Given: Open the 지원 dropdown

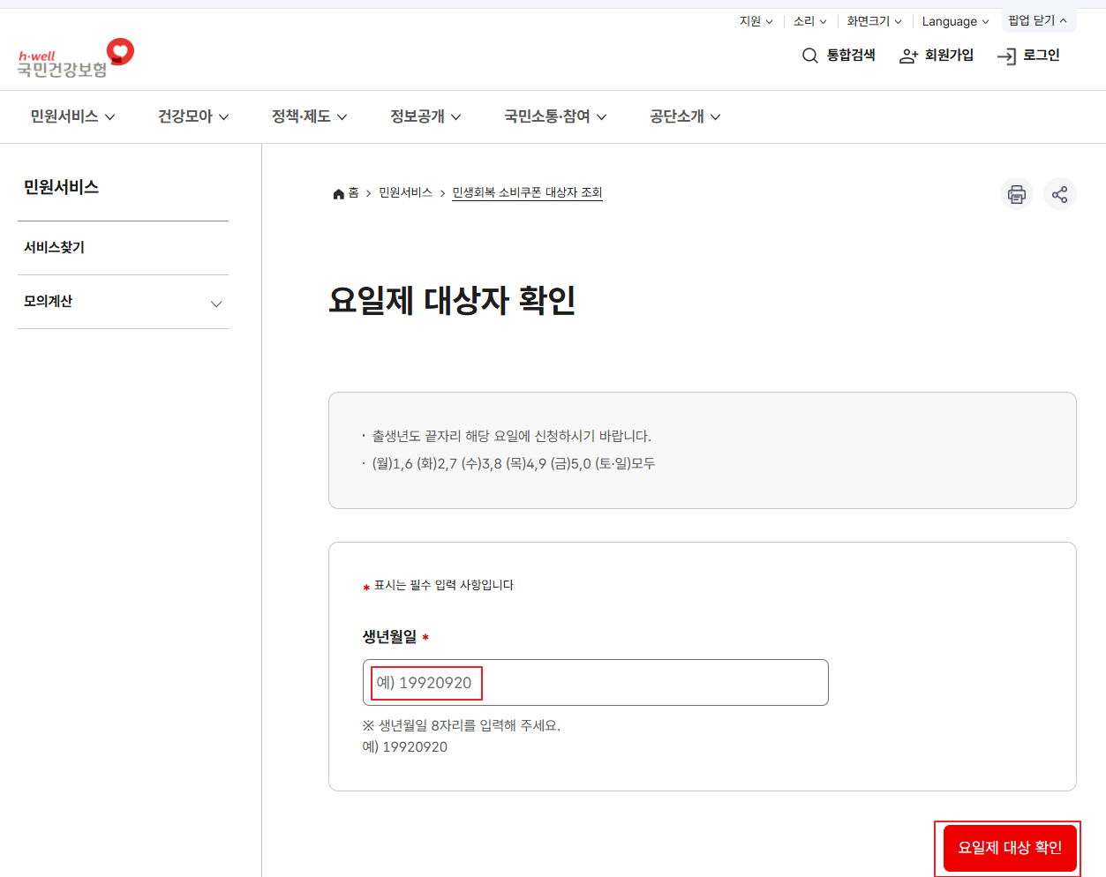Looking at the screenshot, I should tap(756, 21).
